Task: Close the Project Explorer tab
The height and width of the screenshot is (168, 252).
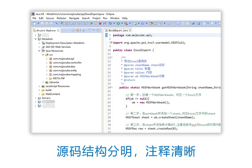Action: pos(58,30)
